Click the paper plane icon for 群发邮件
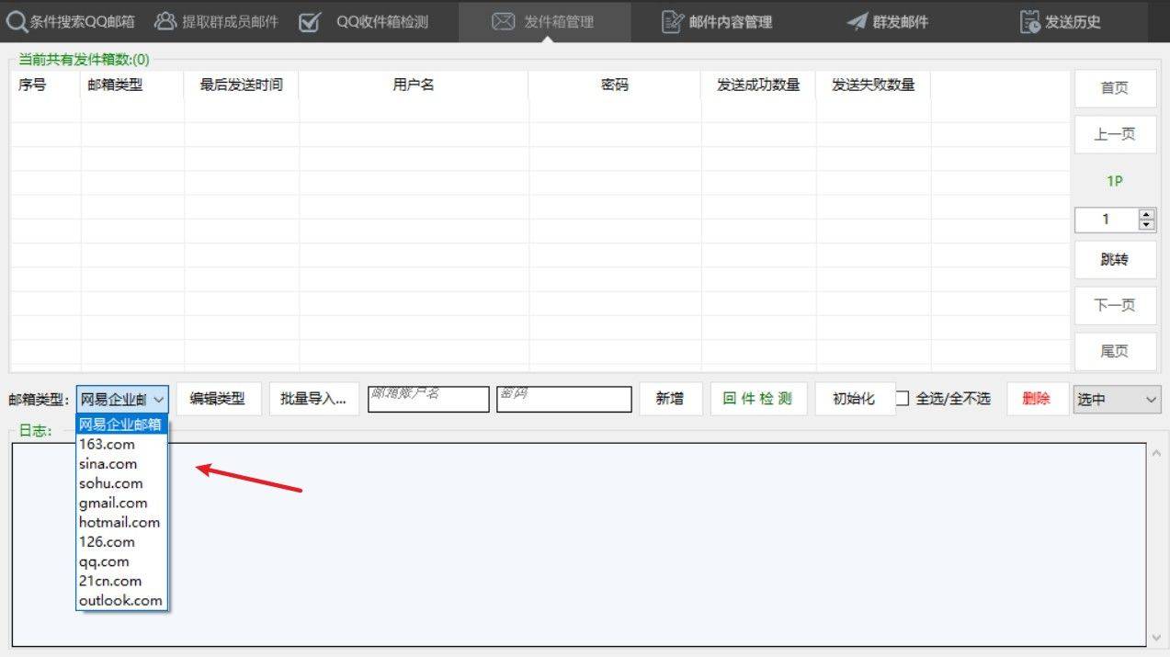 (x=857, y=21)
